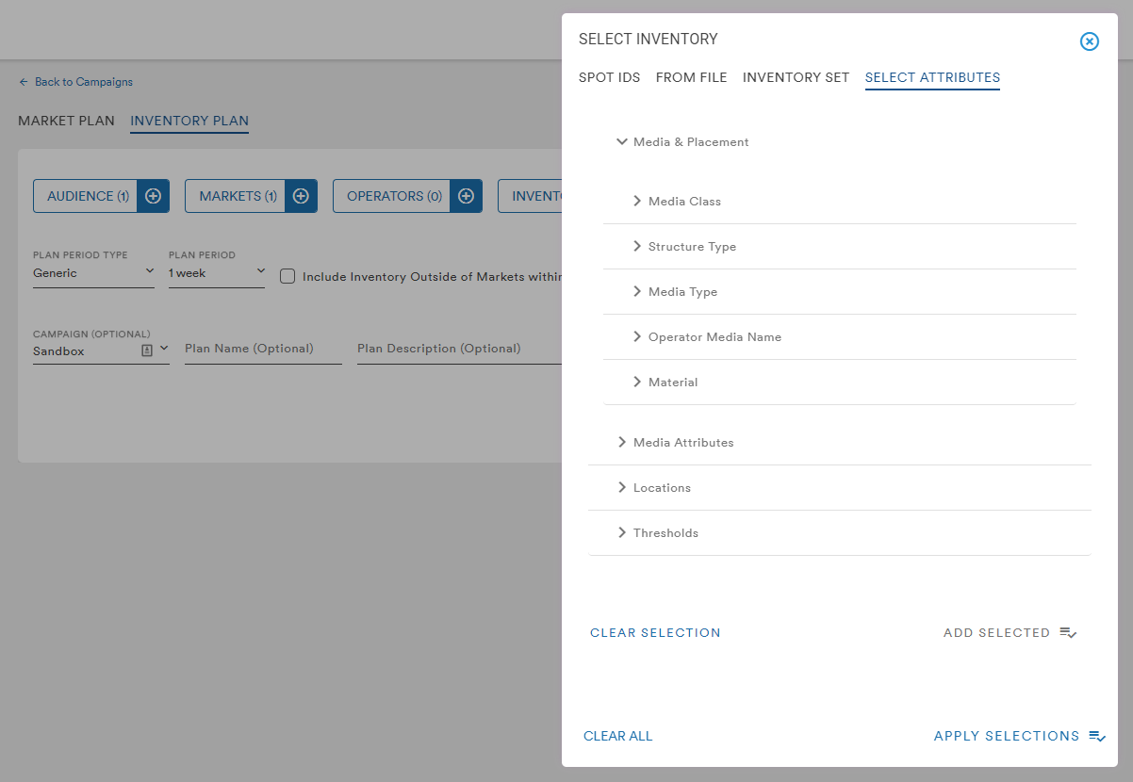Select the Inventory Plan tab
Viewport: 1133px width, 782px height.
pyautogui.click(x=189, y=122)
